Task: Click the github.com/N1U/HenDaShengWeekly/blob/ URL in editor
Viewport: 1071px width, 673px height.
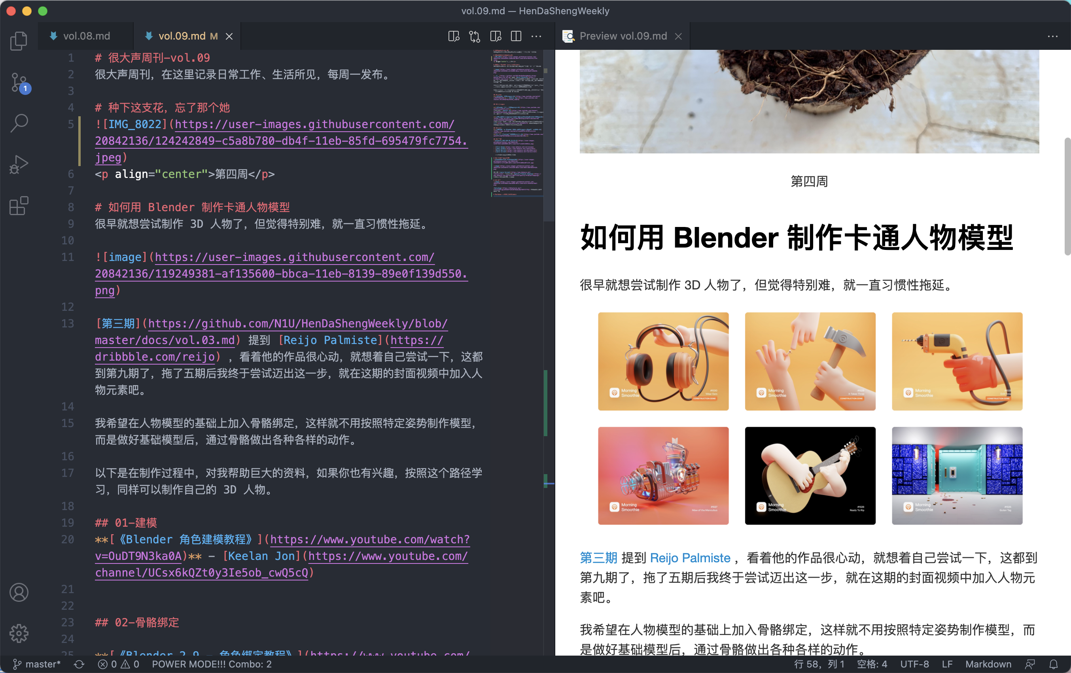Action: pyautogui.click(x=297, y=323)
